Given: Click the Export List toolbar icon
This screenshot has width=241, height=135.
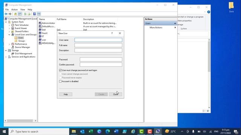Looking at the screenshot, I should pyautogui.click(x=29, y=14).
